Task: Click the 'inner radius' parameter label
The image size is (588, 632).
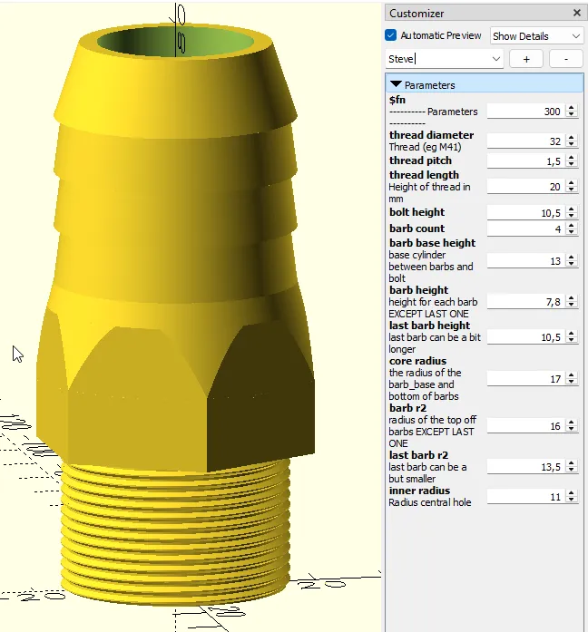Action: [x=419, y=491]
